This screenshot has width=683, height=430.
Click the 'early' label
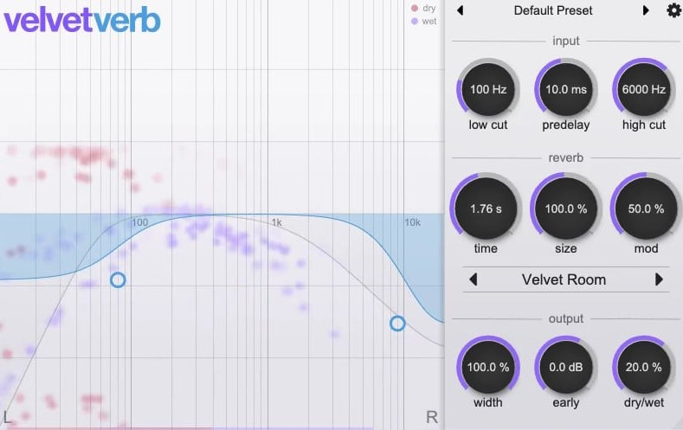point(566,403)
